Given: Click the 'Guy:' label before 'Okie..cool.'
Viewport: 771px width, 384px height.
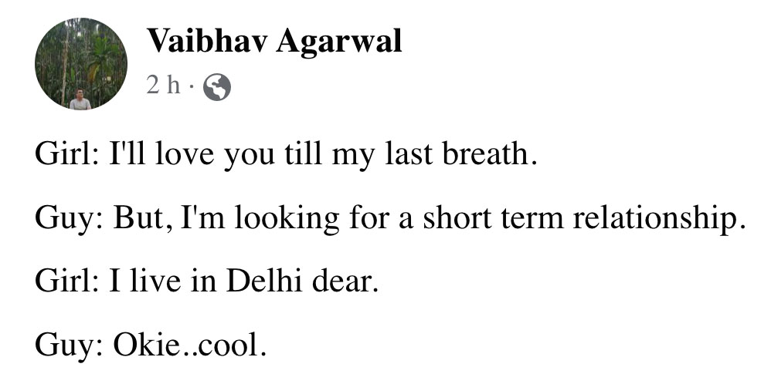Looking at the screenshot, I should click(69, 346).
